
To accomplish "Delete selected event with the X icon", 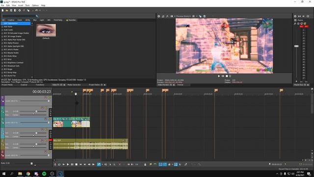I will click(120, 164).
